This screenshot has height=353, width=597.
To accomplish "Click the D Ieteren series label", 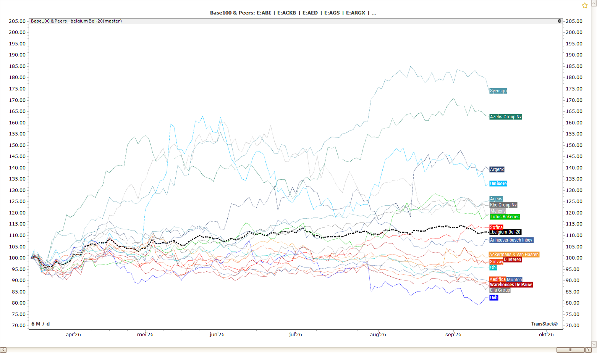I will [513, 260].
